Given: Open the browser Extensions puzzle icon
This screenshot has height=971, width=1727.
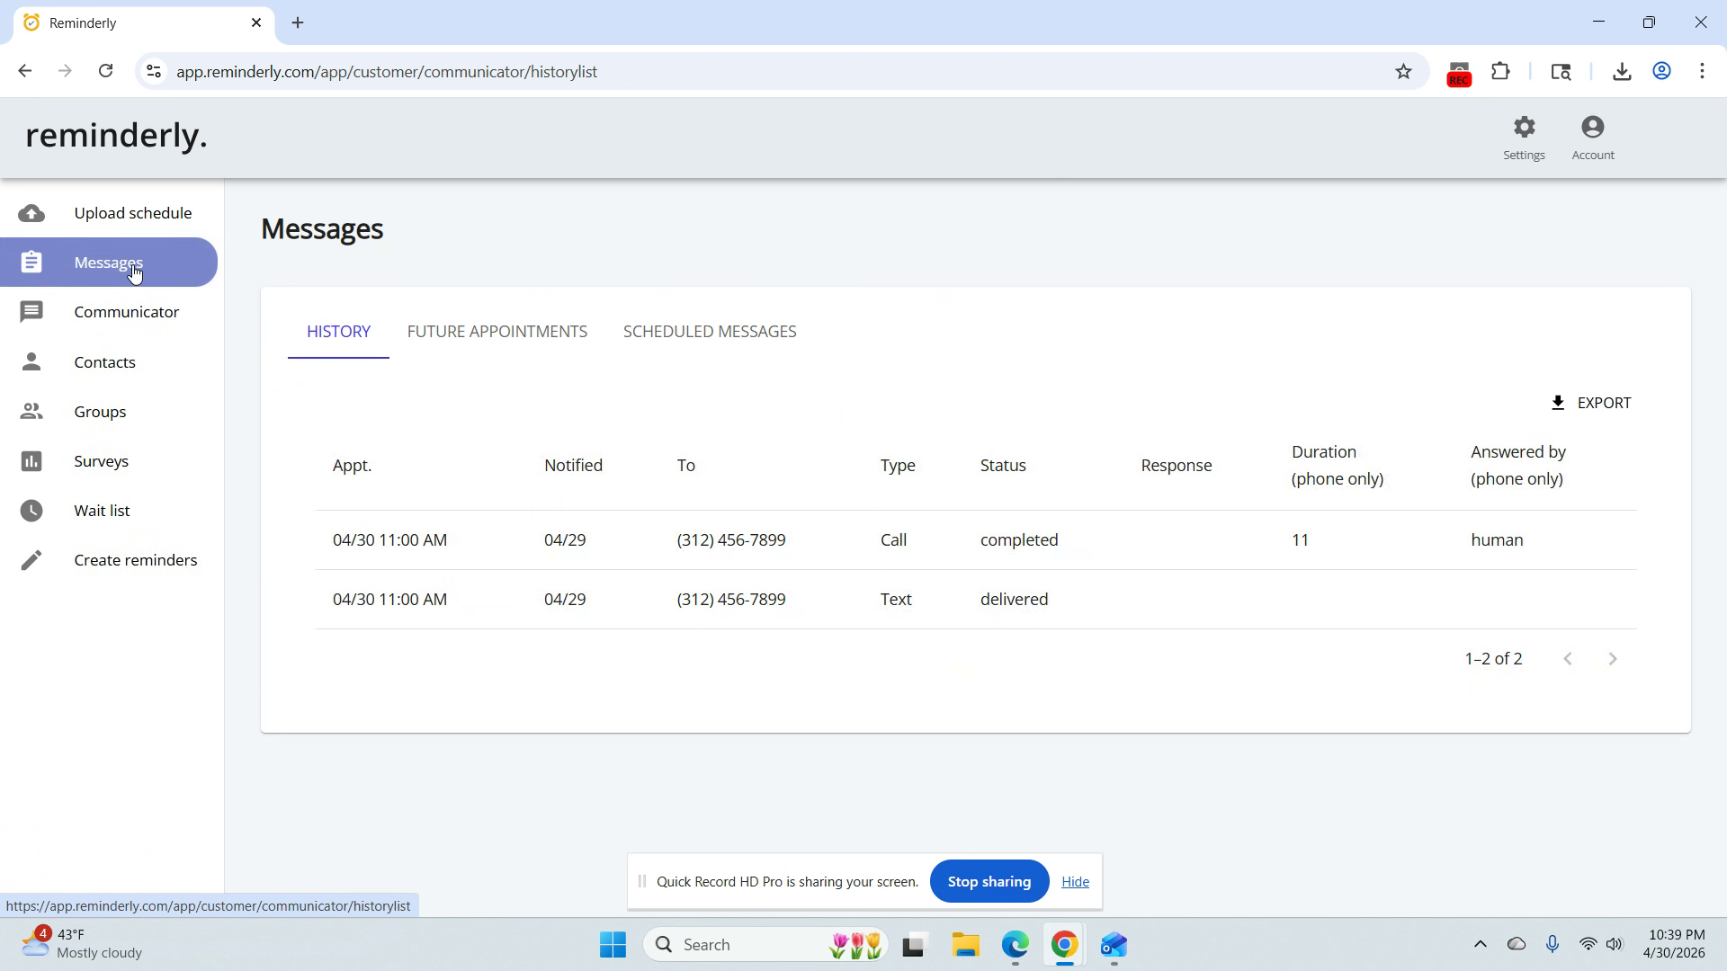Looking at the screenshot, I should click(1500, 72).
